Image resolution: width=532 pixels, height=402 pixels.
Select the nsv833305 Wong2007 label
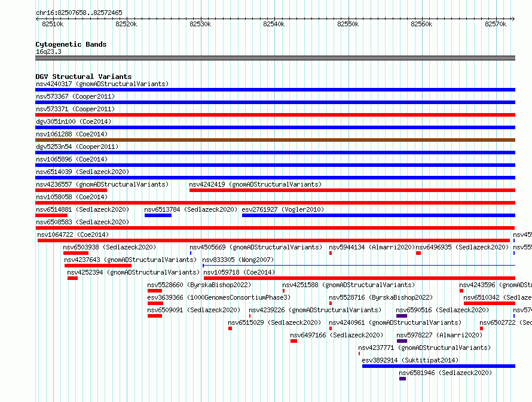click(238, 260)
